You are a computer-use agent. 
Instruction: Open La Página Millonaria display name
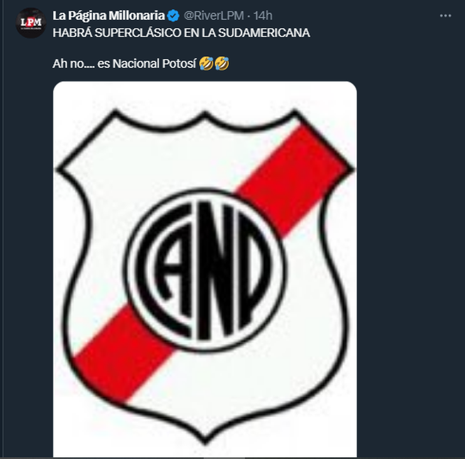tap(108, 16)
